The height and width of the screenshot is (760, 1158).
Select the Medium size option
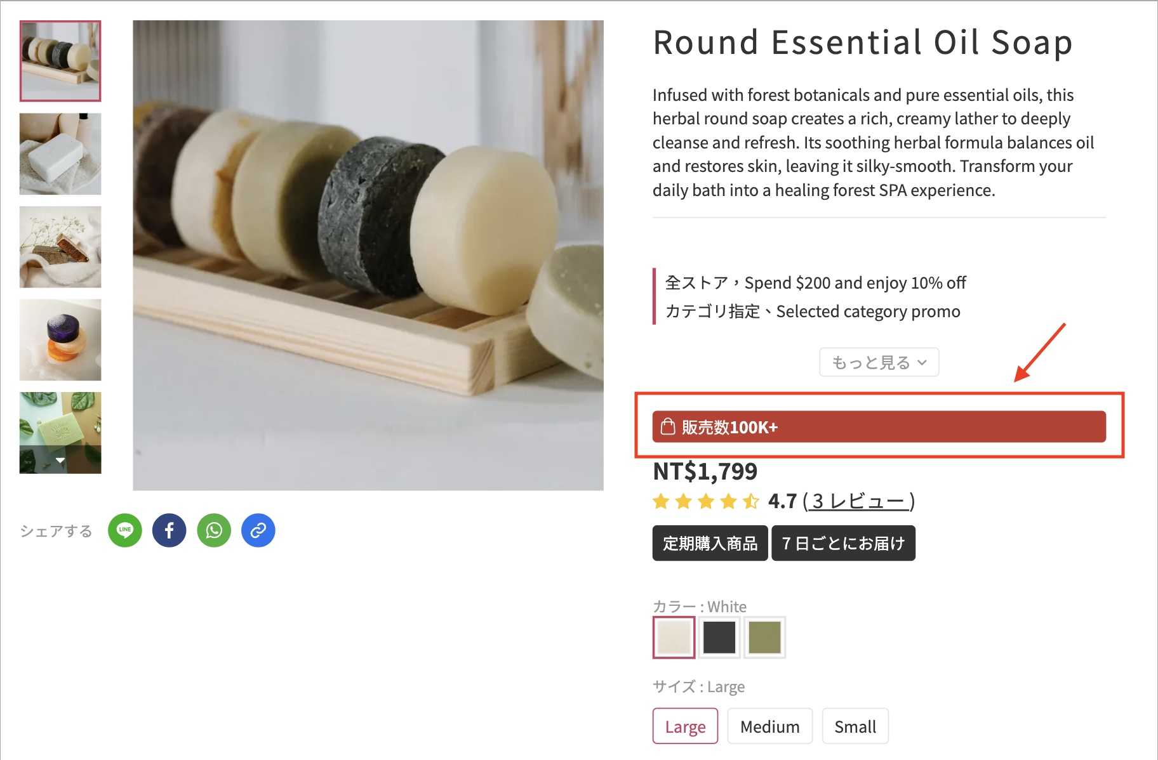pyautogui.click(x=769, y=726)
